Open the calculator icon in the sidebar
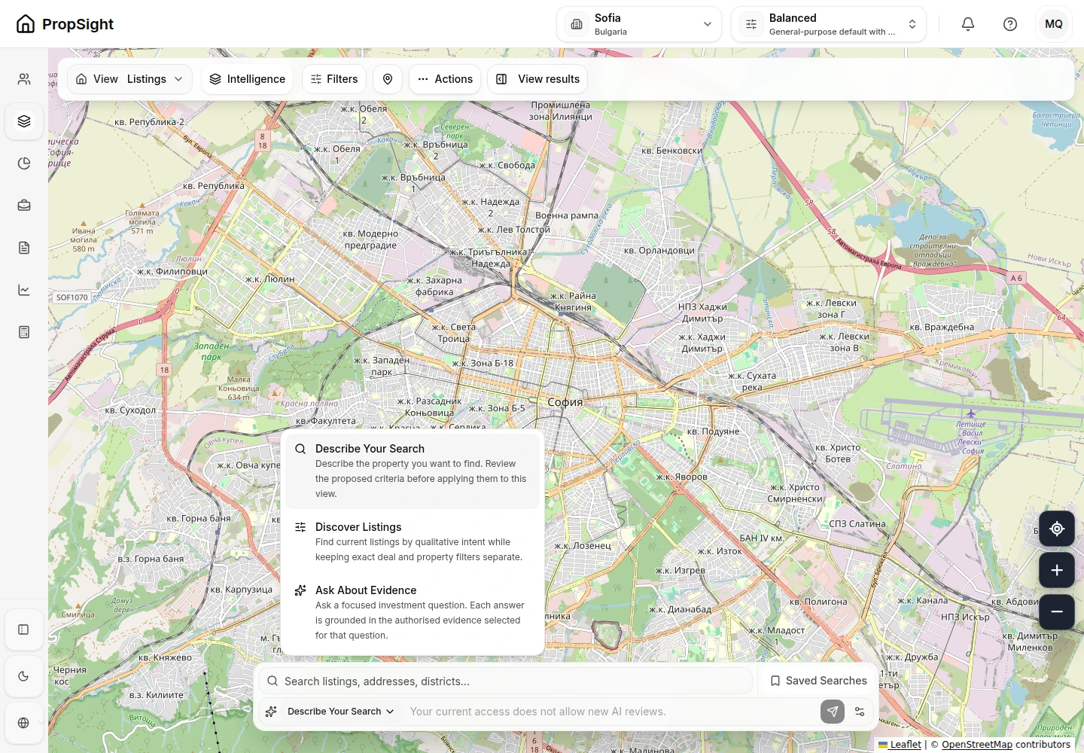 (24, 332)
